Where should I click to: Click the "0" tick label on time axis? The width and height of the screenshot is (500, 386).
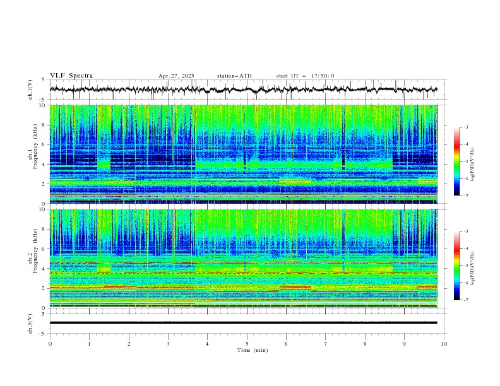coord(50,344)
